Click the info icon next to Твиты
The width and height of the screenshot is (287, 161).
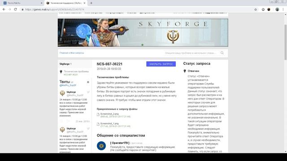click(88, 82)
